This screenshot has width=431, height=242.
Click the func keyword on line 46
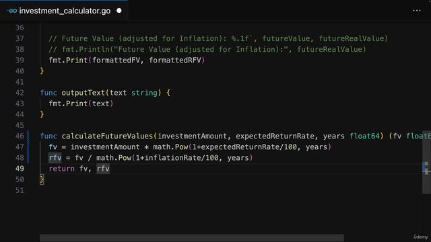[48, 136]
